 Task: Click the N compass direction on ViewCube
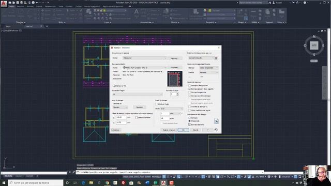314,37
